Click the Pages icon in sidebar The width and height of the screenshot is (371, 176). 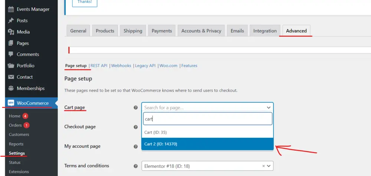coord(11,43)
